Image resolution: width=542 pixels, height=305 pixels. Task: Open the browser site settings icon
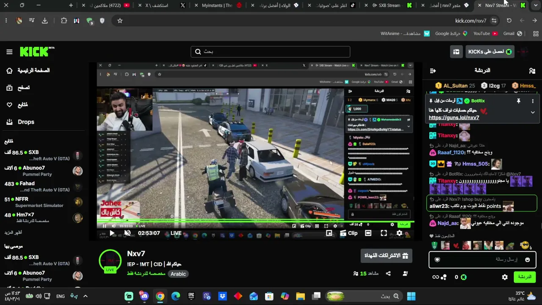click(494, 20)
